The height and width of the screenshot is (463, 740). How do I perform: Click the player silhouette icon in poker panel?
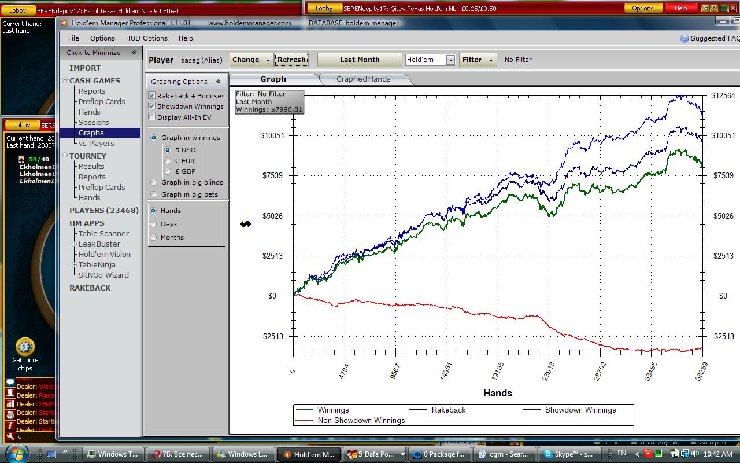[10, 393]
